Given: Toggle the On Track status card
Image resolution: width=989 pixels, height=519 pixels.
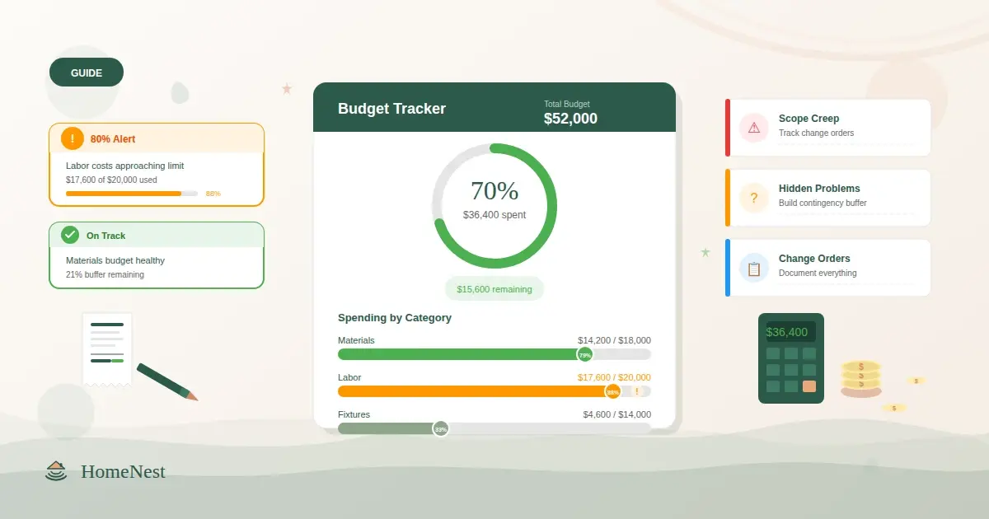Looking at the screenshot, I should point(157,255).
